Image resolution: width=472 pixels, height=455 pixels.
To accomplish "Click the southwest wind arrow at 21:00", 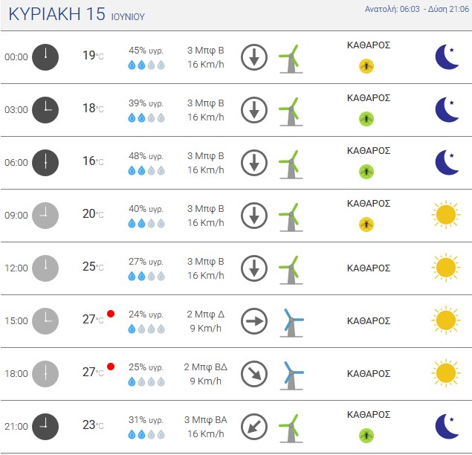I will (x=254, y=427).
